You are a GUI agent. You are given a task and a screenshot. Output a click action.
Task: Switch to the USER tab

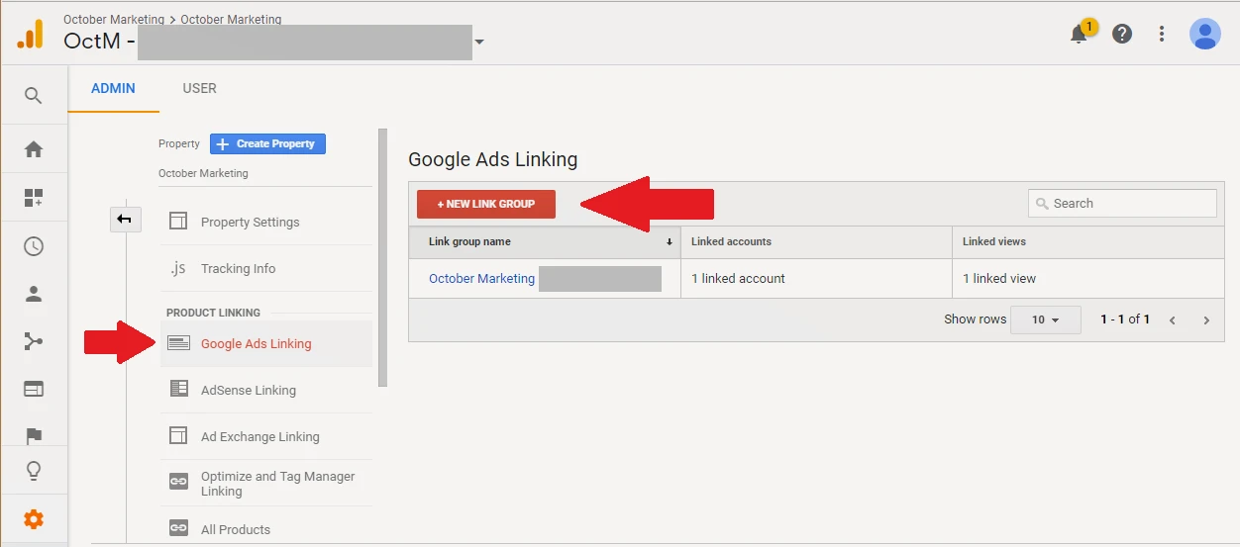tap(199, 88)
